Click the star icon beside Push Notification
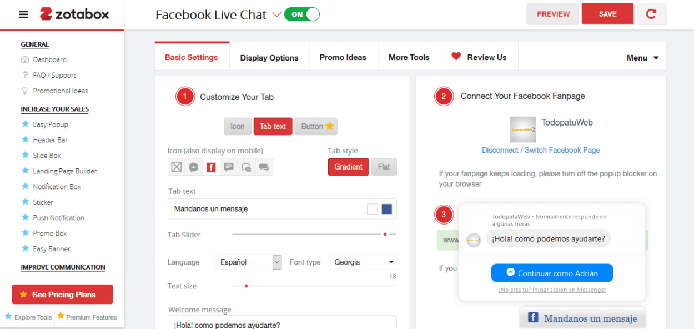 pos(25,217)
